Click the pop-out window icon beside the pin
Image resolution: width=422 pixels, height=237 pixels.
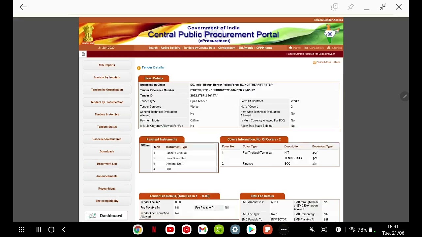(x=335, y=7)
